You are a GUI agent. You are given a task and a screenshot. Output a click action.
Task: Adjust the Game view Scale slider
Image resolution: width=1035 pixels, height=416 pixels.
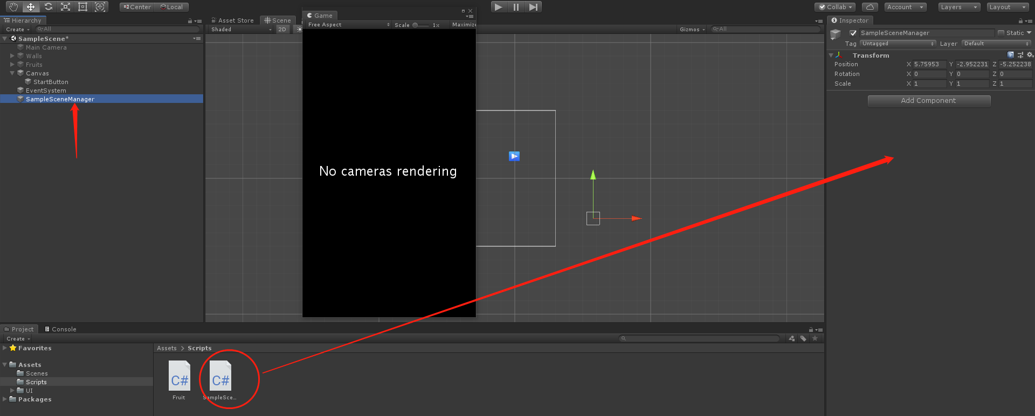421,25
